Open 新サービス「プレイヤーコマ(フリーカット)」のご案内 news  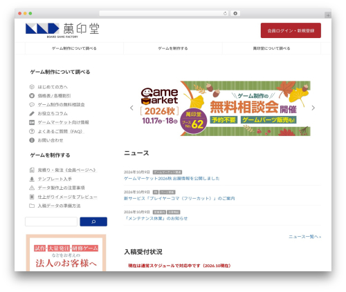click(x=179, y=198)
